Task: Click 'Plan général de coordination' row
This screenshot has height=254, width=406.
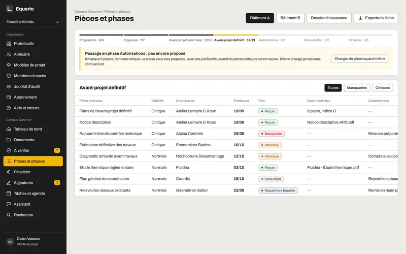Action: (236, 179)
